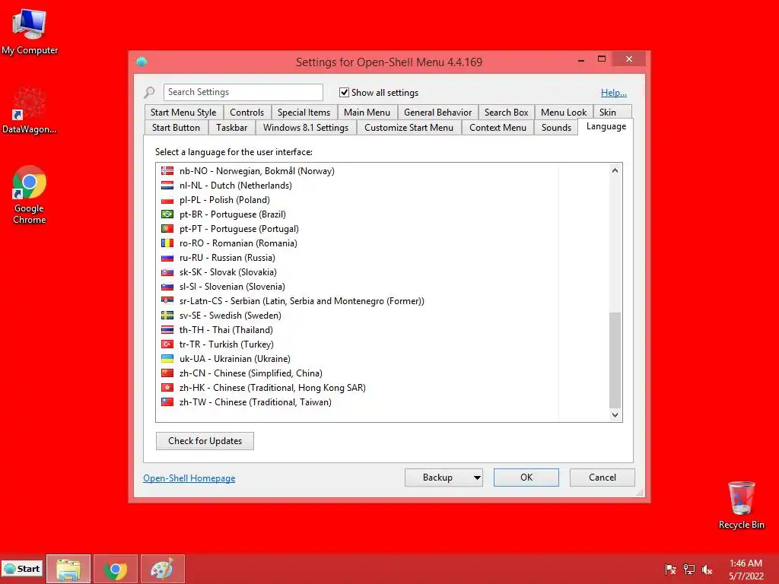This screenshot has height=584, width=779.
Task: Open File Explorer from the taskbar
Action: 68,569
